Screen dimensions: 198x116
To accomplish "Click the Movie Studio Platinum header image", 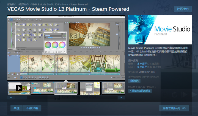I will point(160,30).
